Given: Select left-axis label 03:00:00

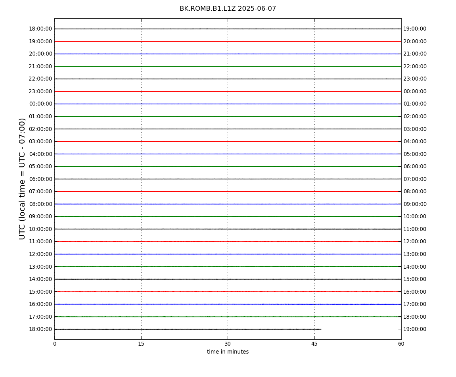Looking at the screenshot, I should [40, 142].
